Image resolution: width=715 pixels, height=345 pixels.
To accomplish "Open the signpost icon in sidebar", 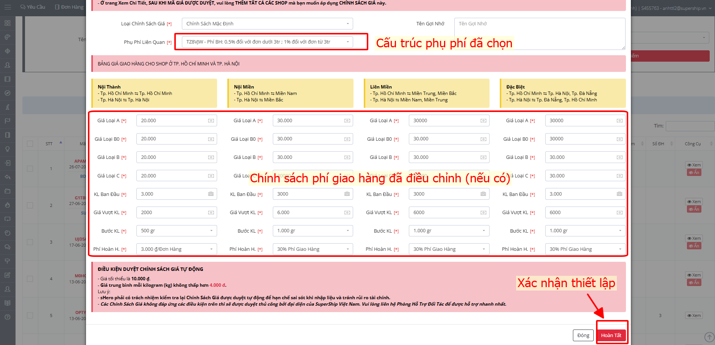I will click(8, 261).
